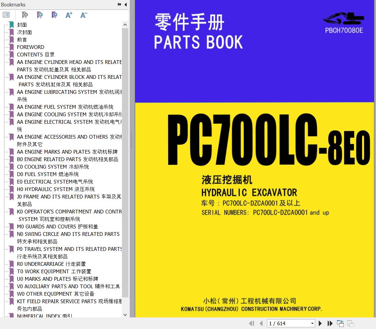This screenshot has width=376, height=329.
Task: Open B0 ENGINE RELATED PARTS bookmark
Action: tap(67, 159)
